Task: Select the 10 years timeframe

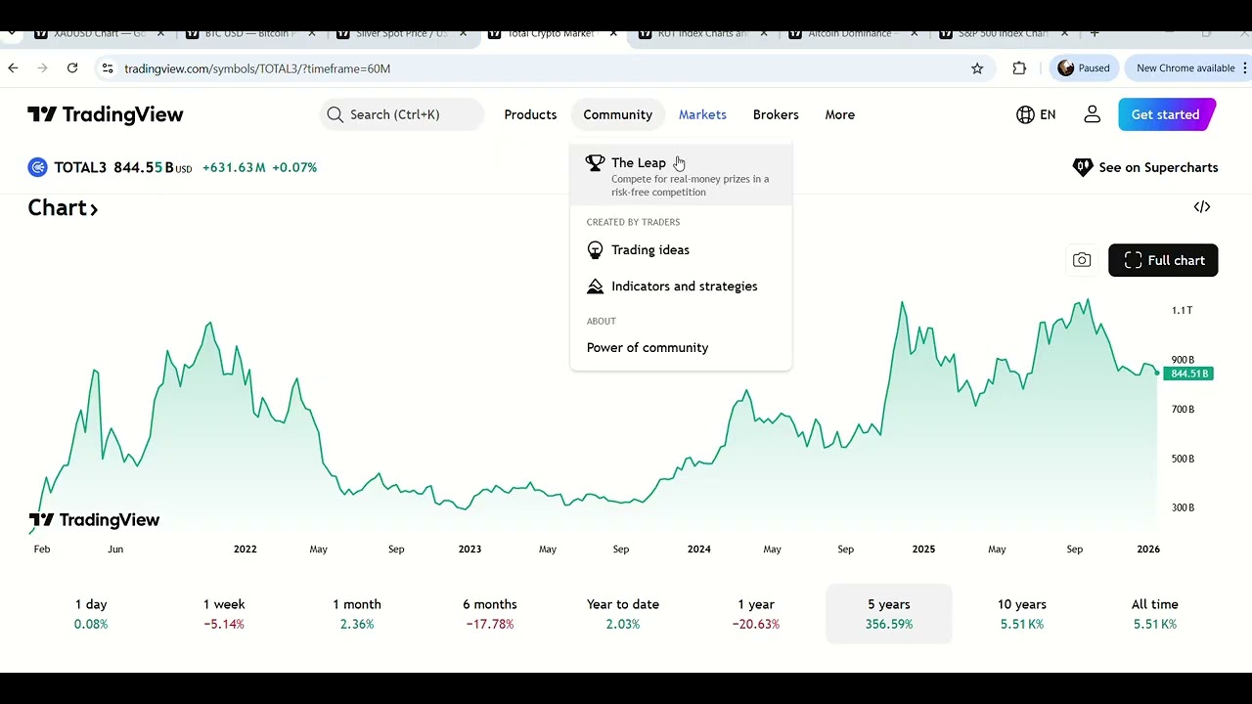Action: (x=1022, y=614)
